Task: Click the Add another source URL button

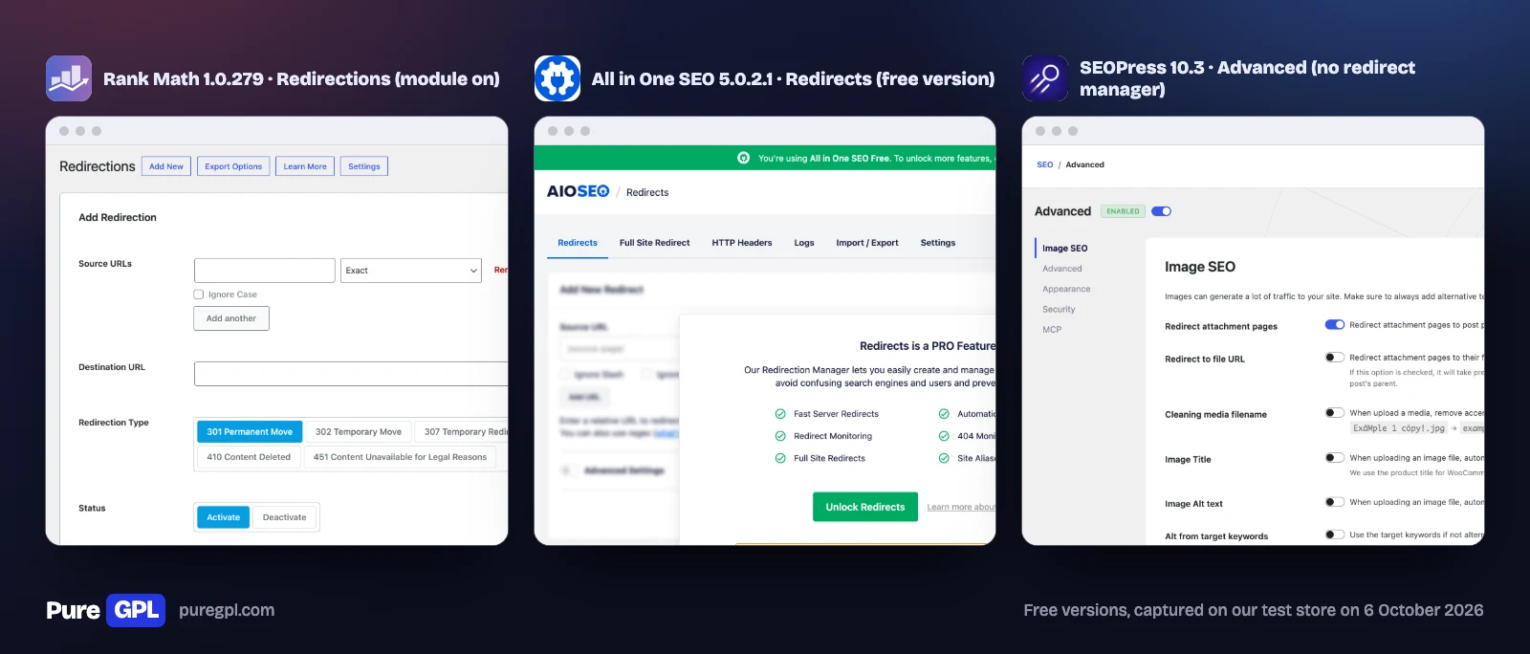Action: [231, 318]
